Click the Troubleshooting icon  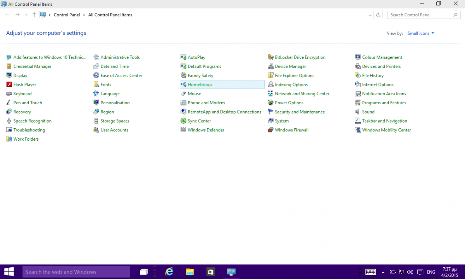pos(9,130)
